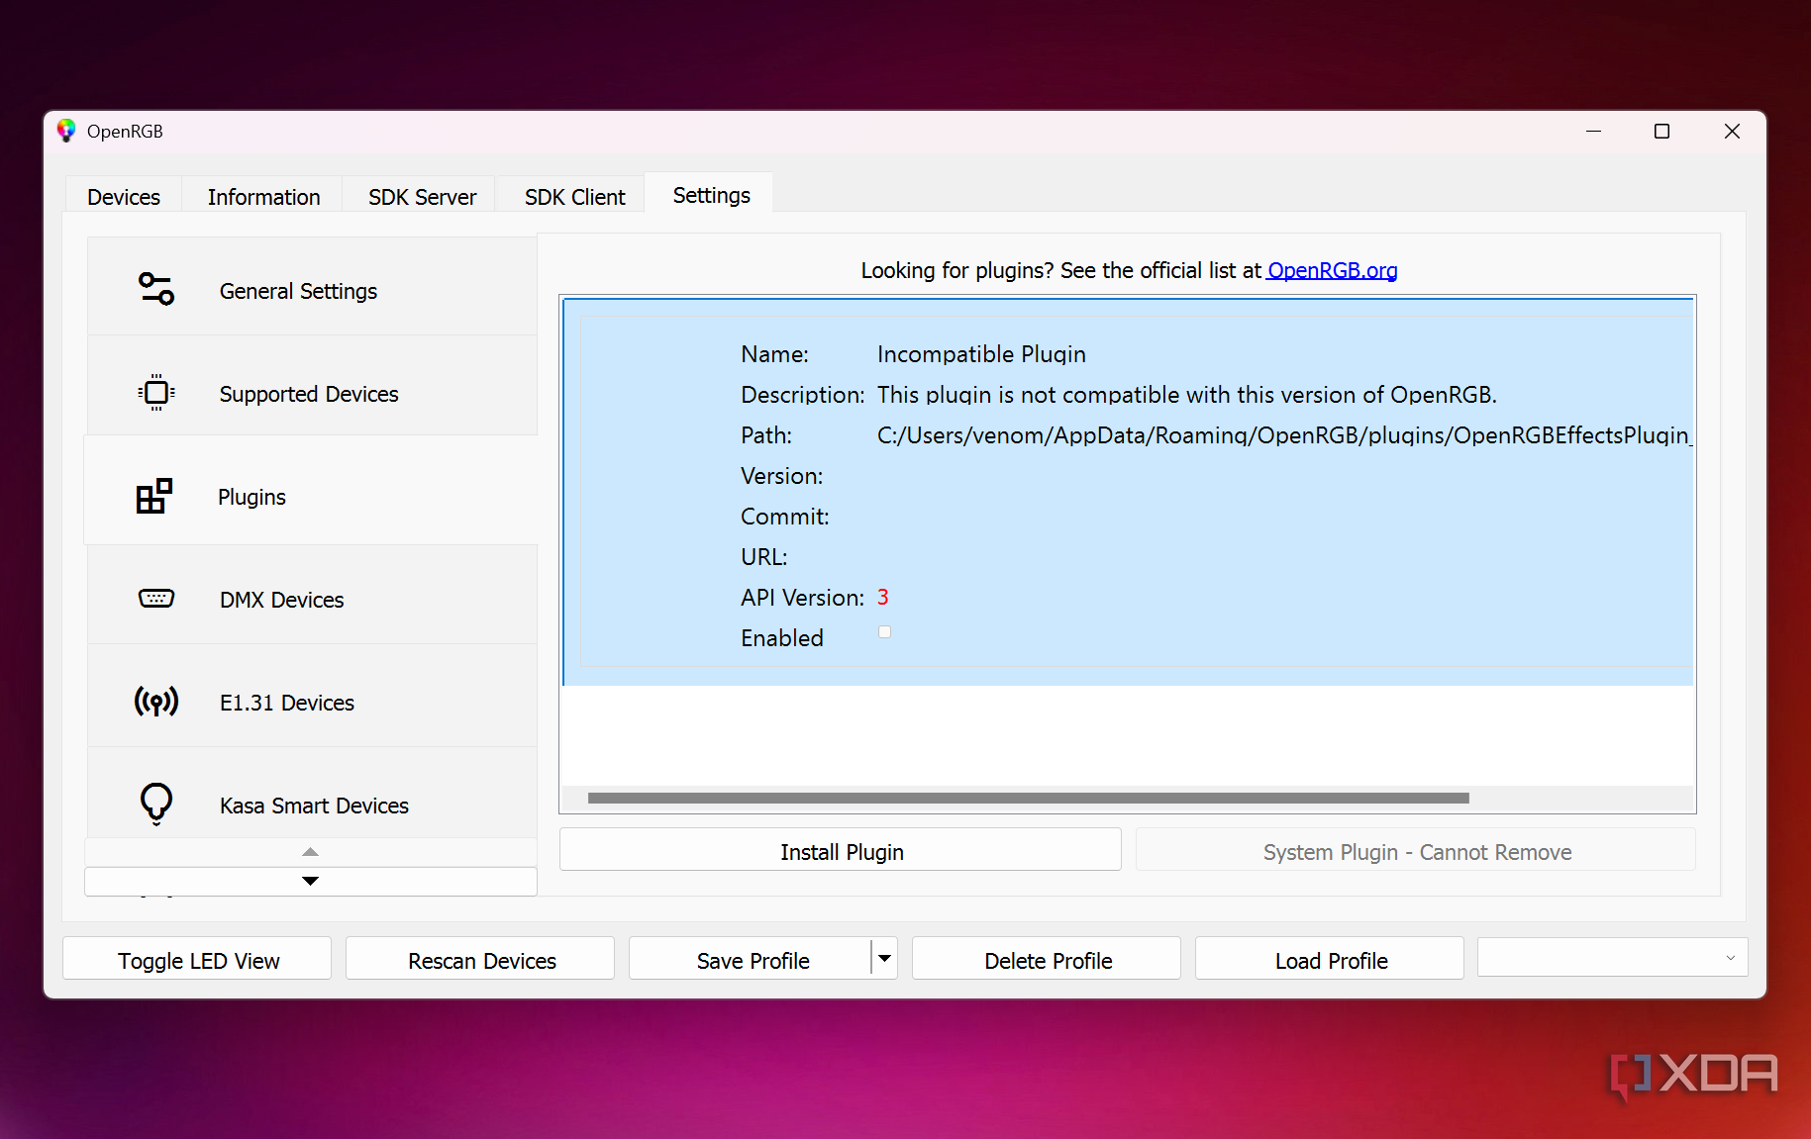Viewport: 1811px width, 1139px height.
Task: Select the General Settings label
Action: click(x=298, y=291)
